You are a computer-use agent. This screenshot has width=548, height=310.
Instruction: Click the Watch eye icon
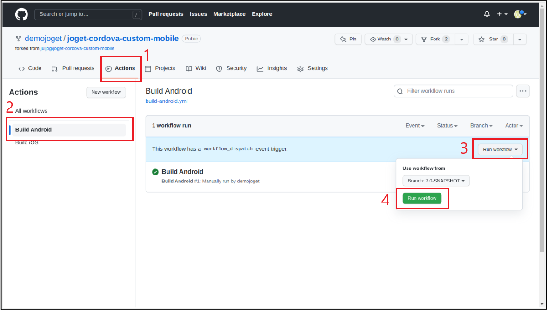click(373, 39)
